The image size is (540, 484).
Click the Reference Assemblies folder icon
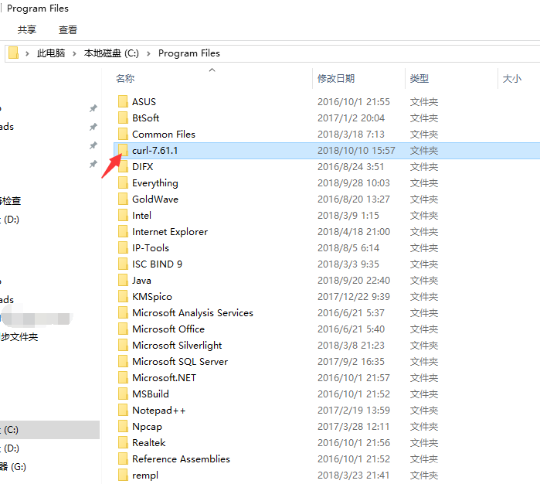click(x=123, y=458)
